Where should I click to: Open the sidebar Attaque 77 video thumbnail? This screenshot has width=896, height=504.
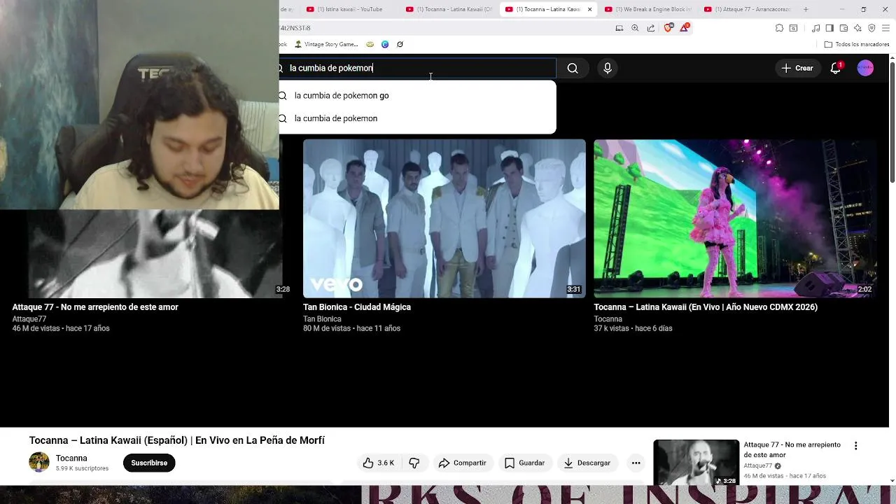tap(696, 463)
